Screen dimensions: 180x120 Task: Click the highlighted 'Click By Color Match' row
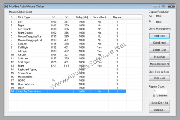click(x=68, y=91)
